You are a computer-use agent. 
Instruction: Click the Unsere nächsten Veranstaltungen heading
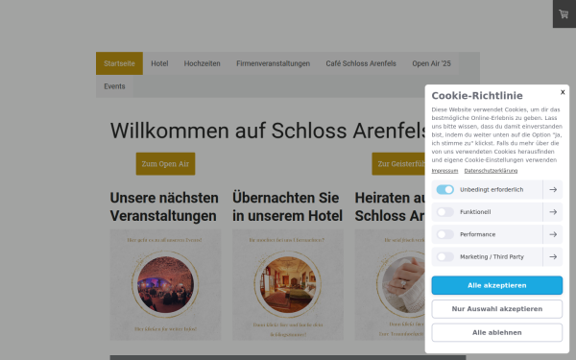coord(164,206)
